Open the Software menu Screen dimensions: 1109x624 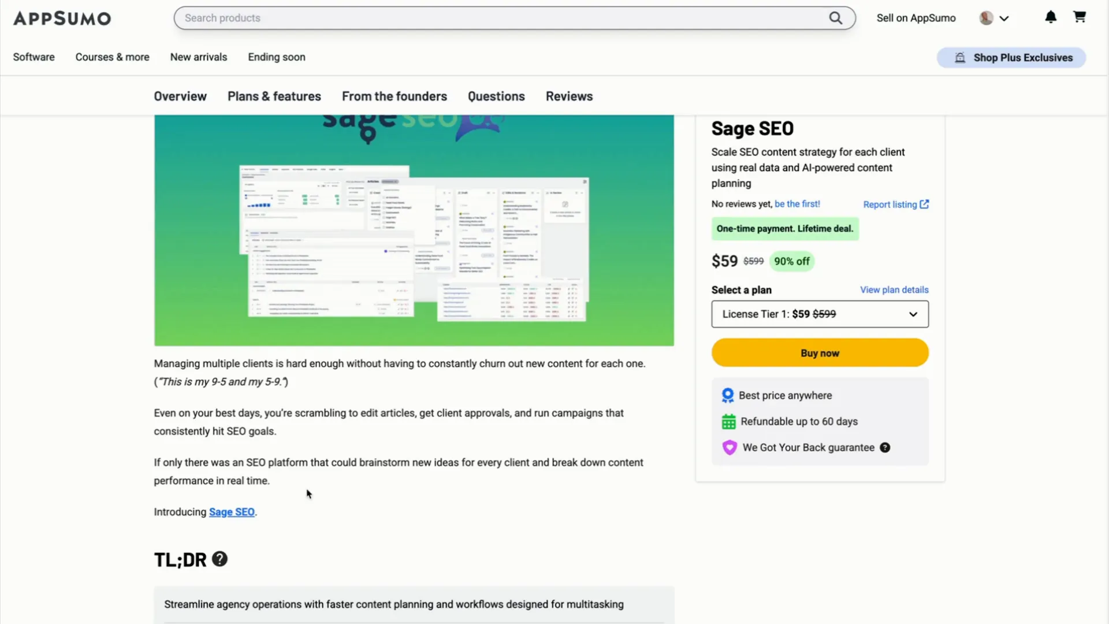pyautogui.click(x=34, y=57)
